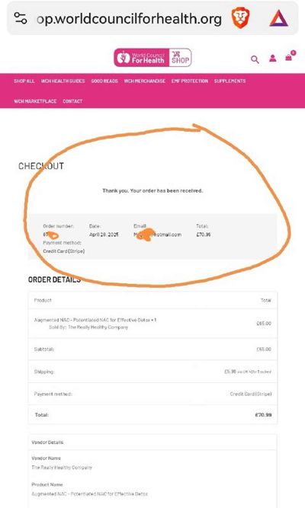The width and height of the screenshot is (305, 508).
Task: Open the site settings tune icon
Action: [x=21, y=18]
